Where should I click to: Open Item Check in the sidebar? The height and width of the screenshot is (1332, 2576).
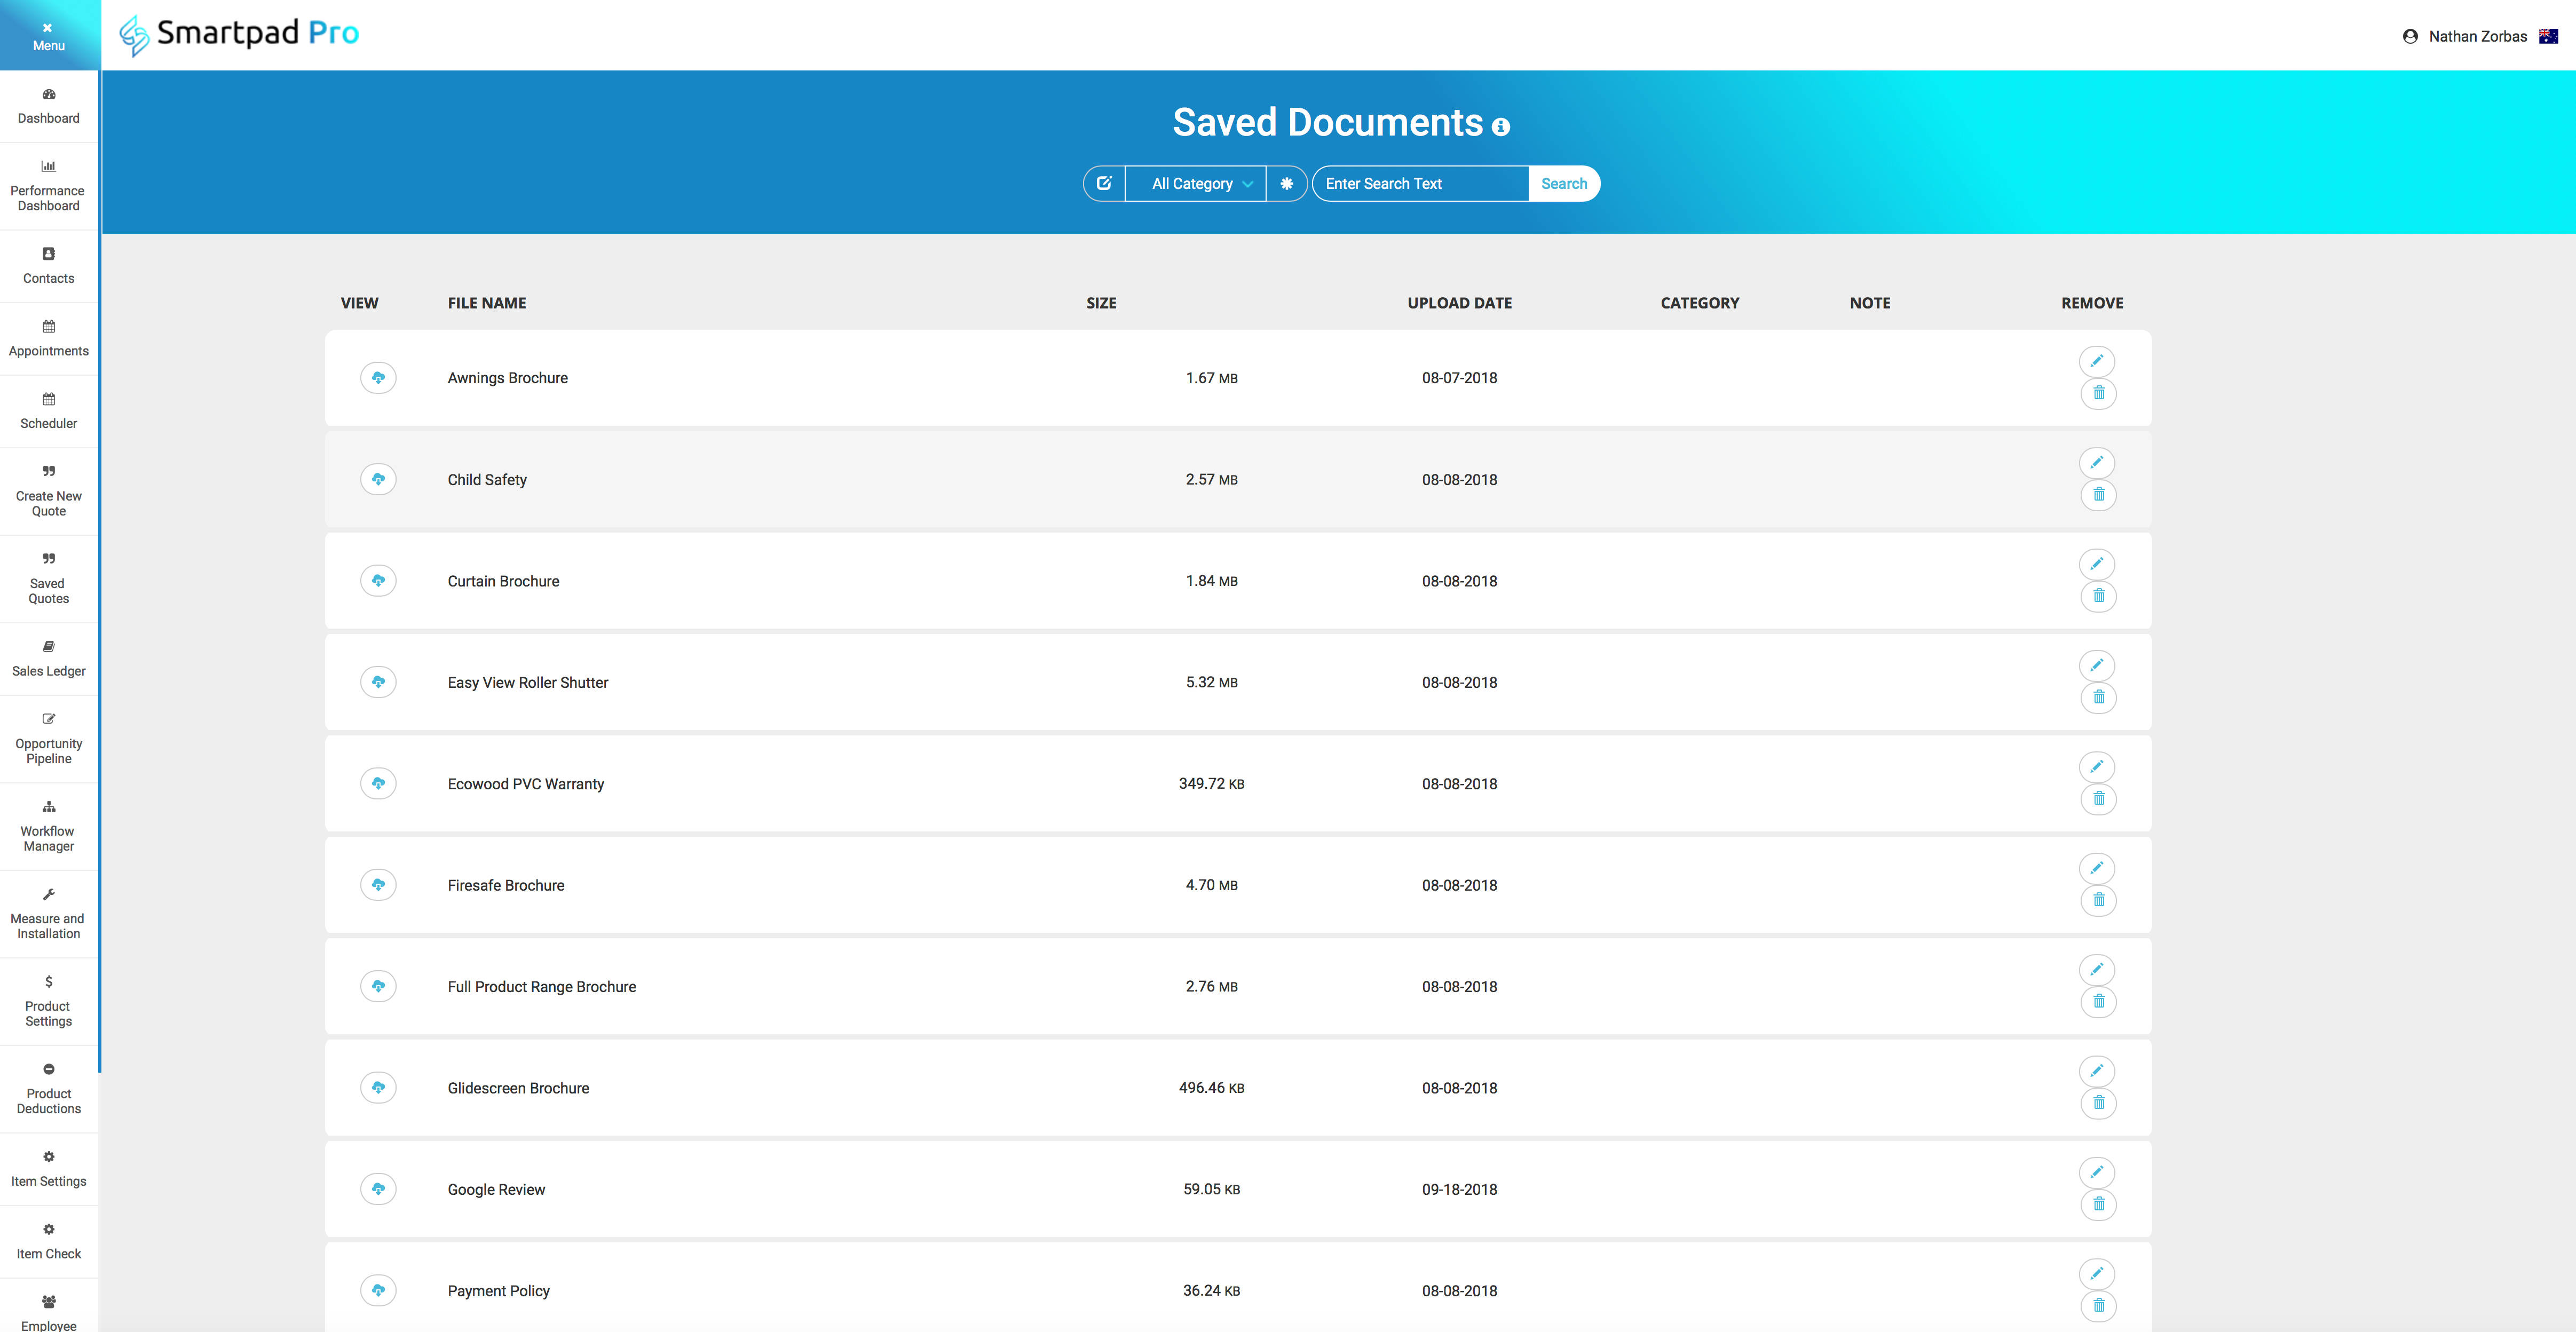(x=49, y=1242)
